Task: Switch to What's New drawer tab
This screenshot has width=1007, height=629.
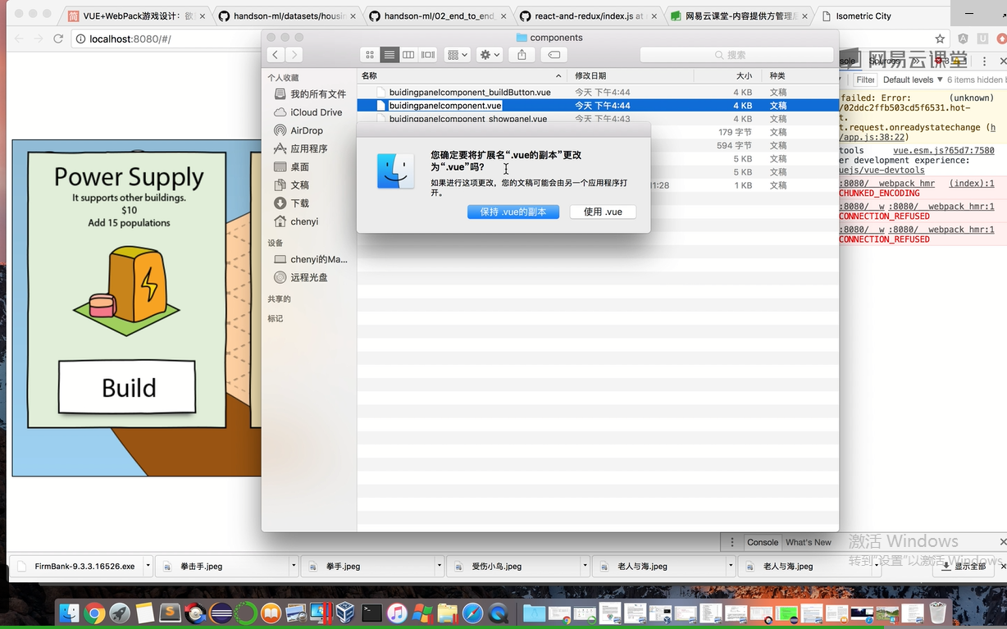Action: coord(808,542)
